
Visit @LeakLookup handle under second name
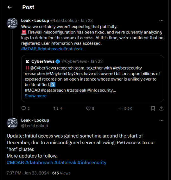(x=35, y=126)
